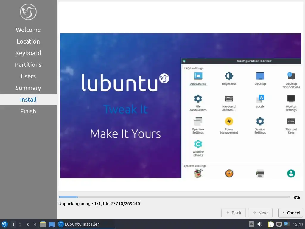
Task: Launch the file manager from the taskbar
Action: (x=43, y=224)
